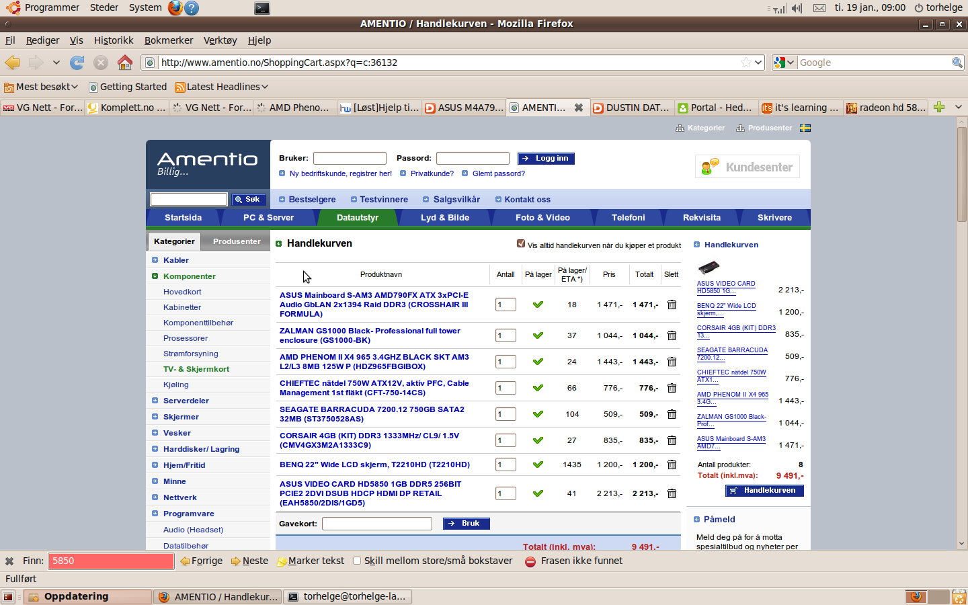Open the URL history dropdown
This screenshot has width=968, height=605.
point(759,63)
